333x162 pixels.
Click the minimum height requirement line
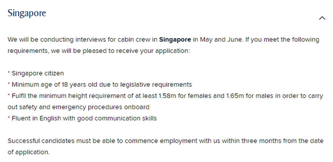(x=165, y=96)
